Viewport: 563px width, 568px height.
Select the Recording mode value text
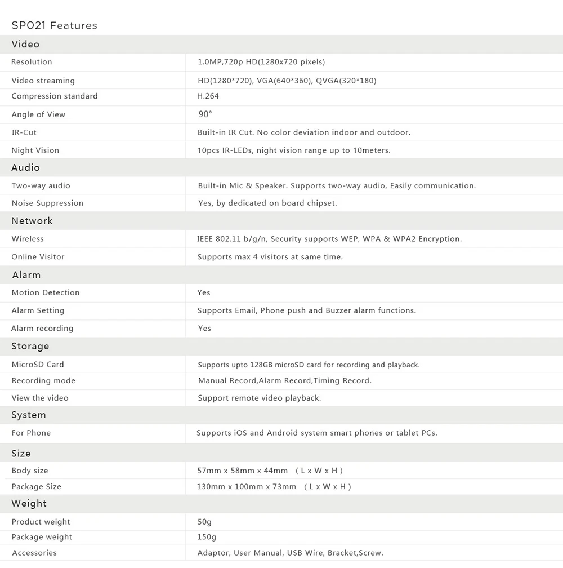[x=285, y=381]
